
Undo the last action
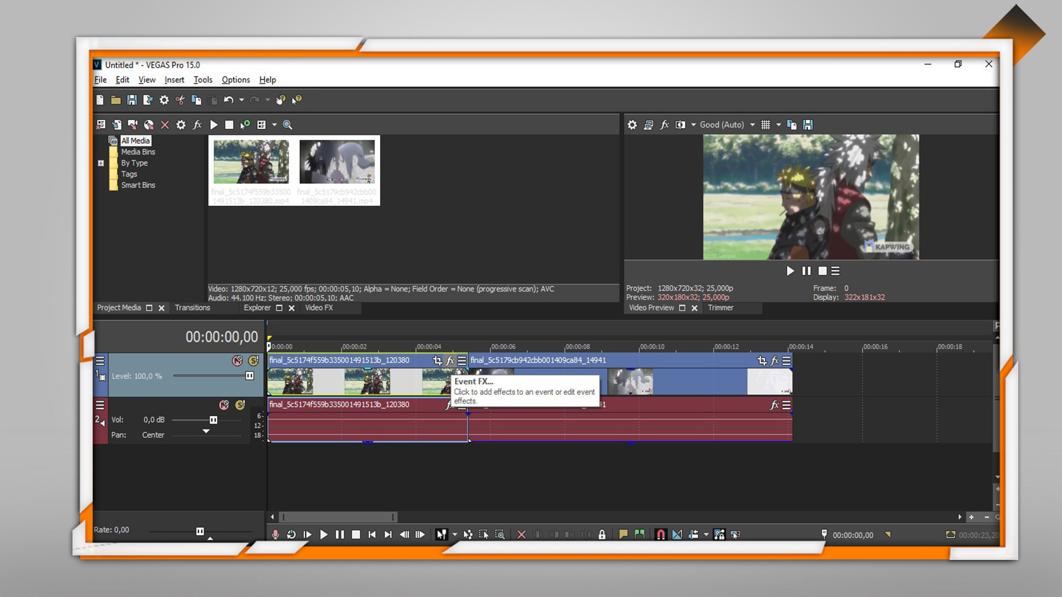[x=228, y=100]
